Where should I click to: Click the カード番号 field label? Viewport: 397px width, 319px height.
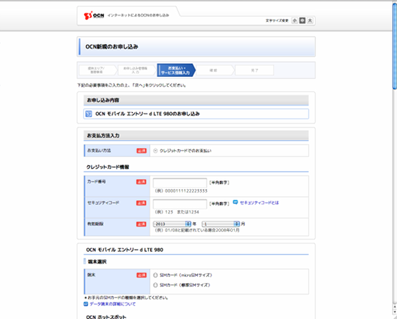(97, 182)
